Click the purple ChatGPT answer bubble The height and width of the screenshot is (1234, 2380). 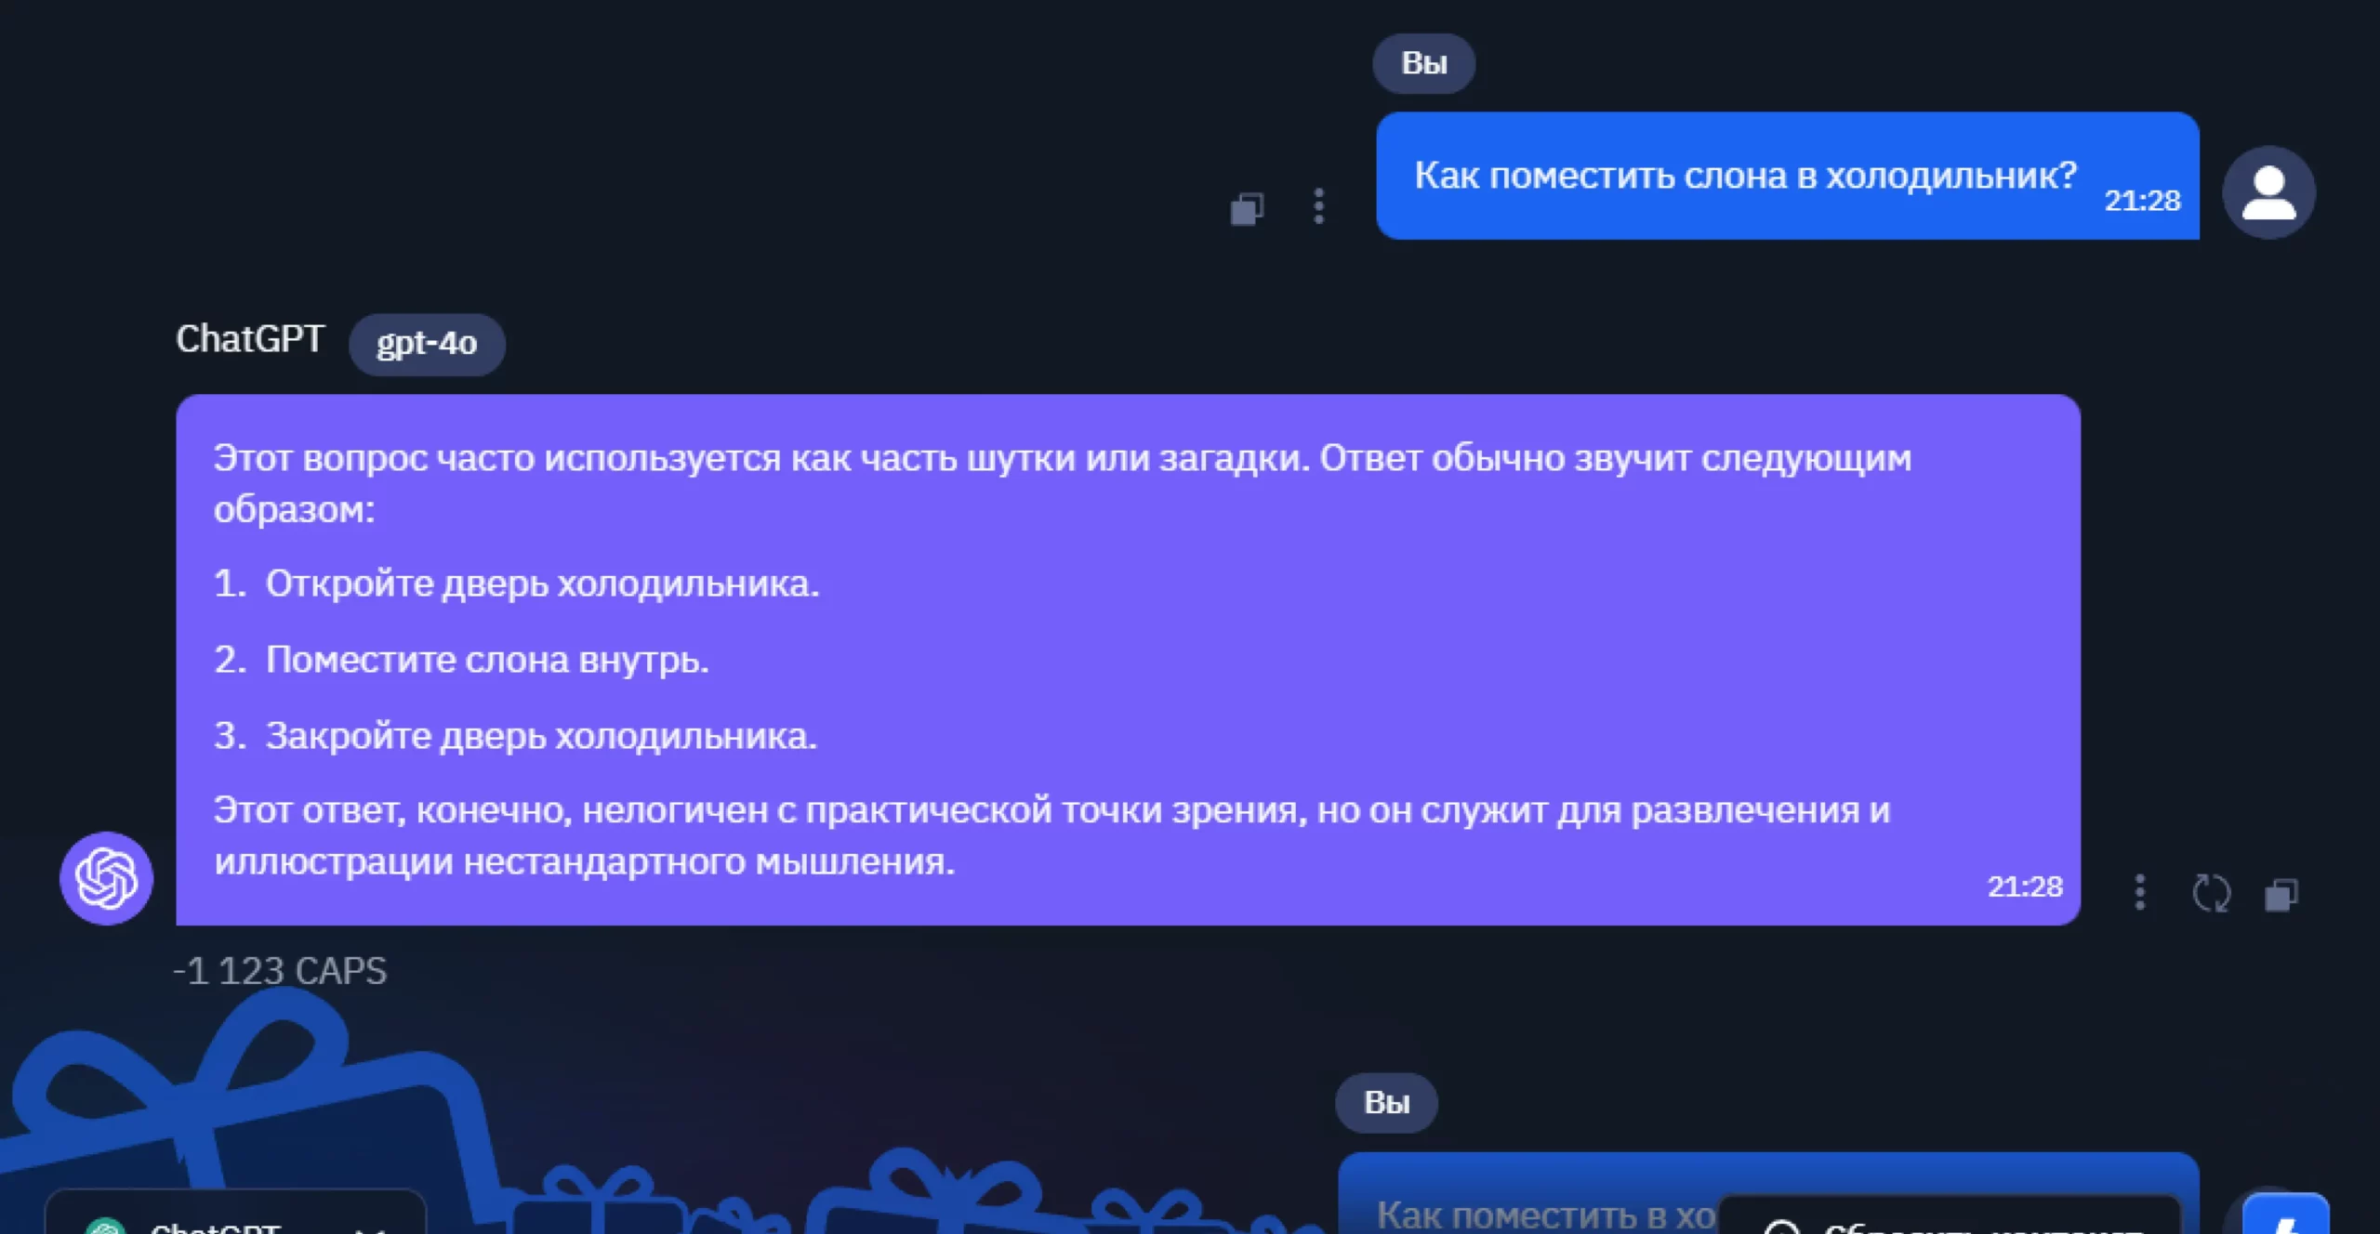coord(1127,659)
